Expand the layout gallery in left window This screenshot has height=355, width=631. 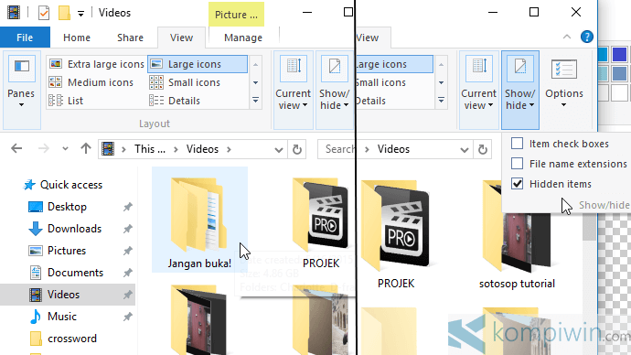point(255,101)
